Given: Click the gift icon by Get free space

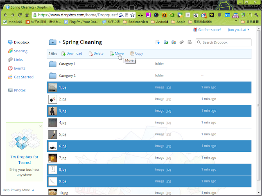Looking at the screenshot, I should [x=195, y=30].
